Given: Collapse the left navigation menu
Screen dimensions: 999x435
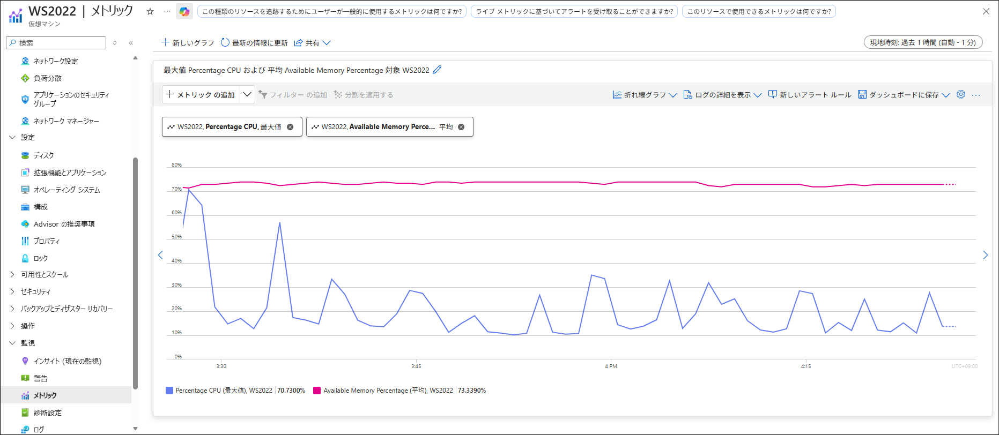Looking at the screenshot, I should click(131, 43).
